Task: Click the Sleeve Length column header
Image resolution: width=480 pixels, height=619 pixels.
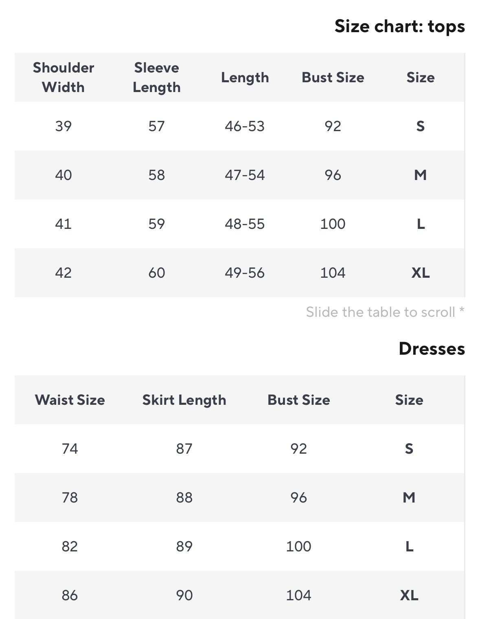Action: tap(157, 77)
